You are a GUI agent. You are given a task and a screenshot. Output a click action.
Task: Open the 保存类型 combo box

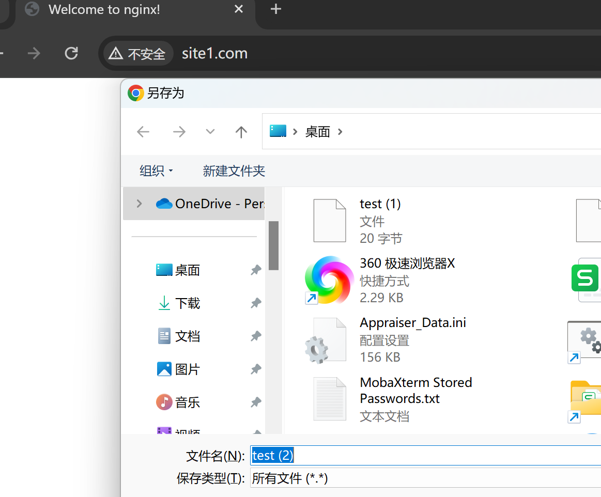[x=424, y=478]
